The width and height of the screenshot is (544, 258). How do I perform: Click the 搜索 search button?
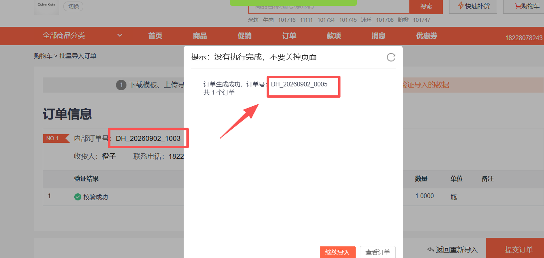click(426, 7)
